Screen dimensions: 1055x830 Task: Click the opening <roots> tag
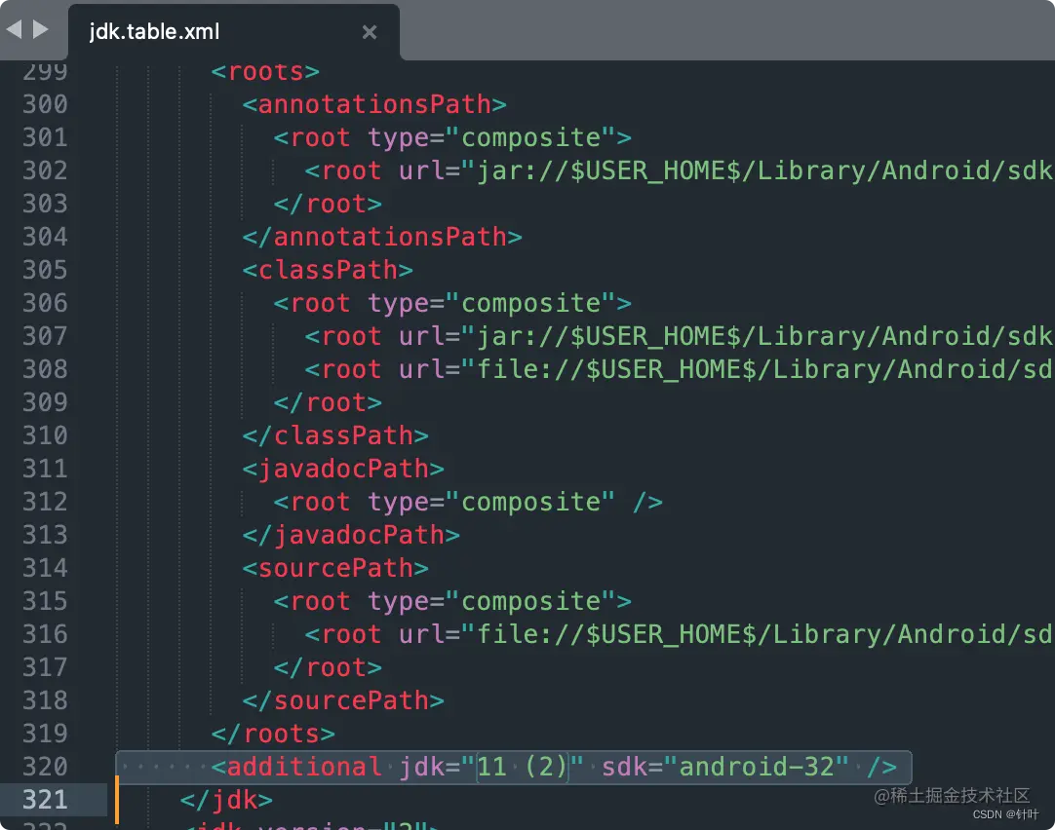[x=265, y=71]
